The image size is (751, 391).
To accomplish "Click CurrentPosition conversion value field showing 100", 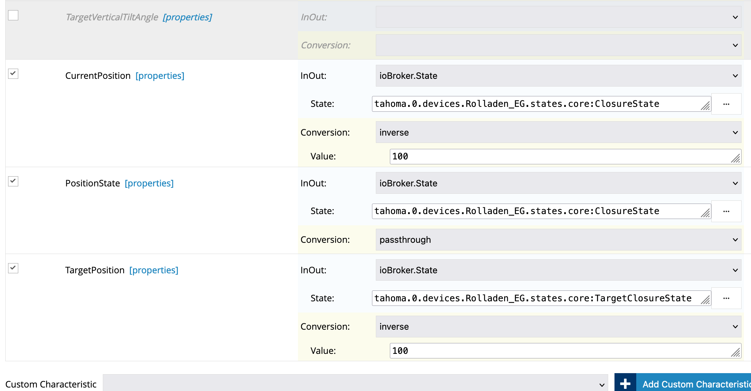I will 561,157.
